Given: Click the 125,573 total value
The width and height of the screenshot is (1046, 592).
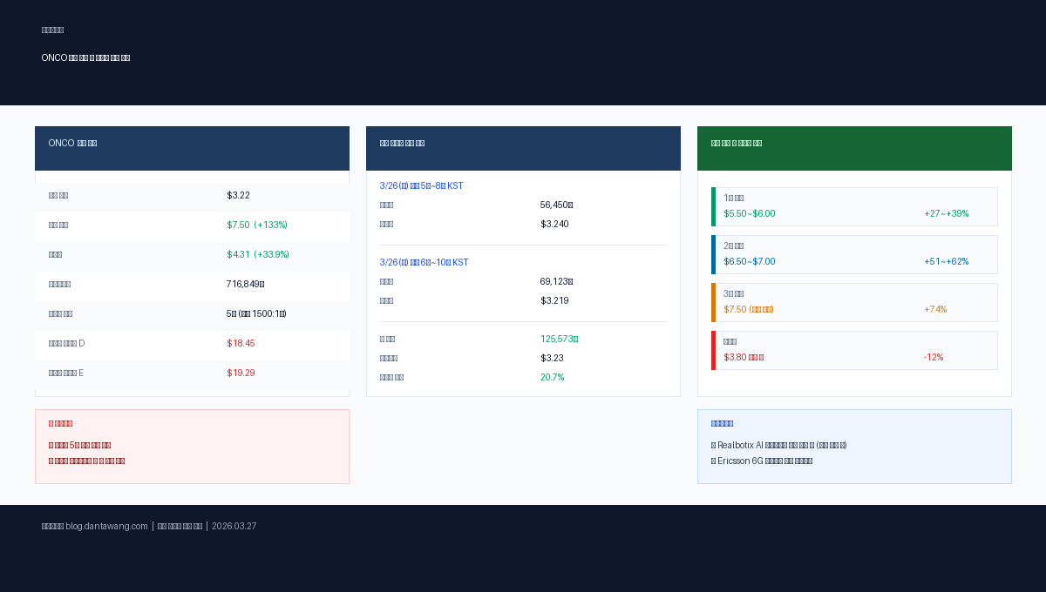Looking at the screenshot, I should [559, 339].
